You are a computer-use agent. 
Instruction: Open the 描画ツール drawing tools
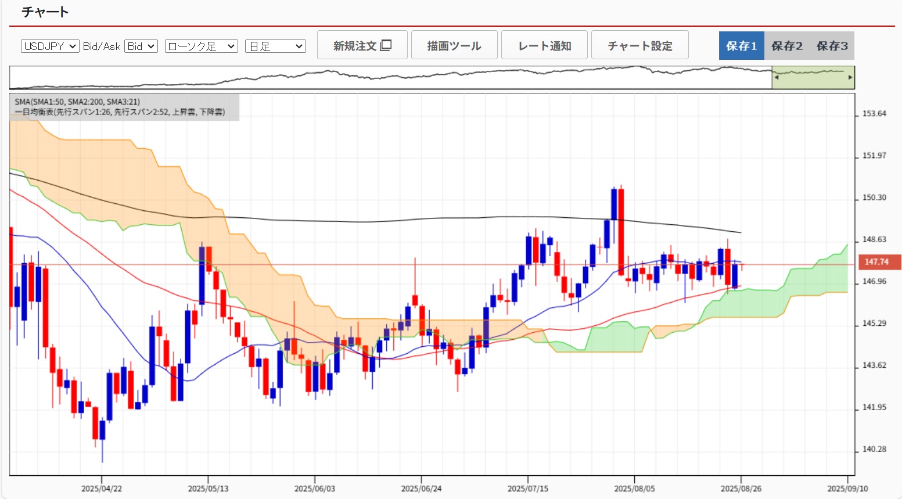(x=454, y=45)
